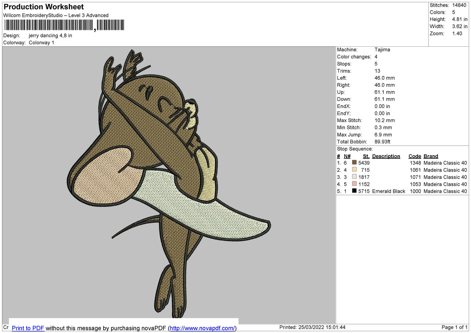Click the 'St.' column header
Screen dimensions: 471x333
[x=366, y=156]
